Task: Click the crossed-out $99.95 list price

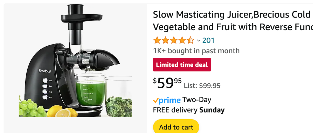Action: (210, 86)
